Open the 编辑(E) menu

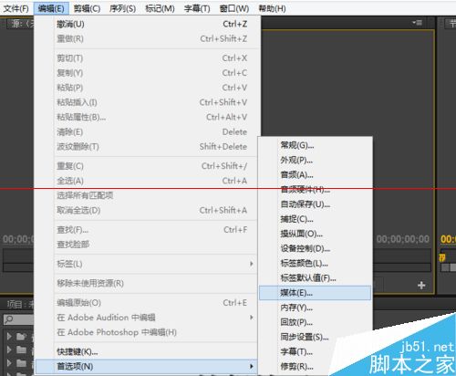tap(51, 8)
